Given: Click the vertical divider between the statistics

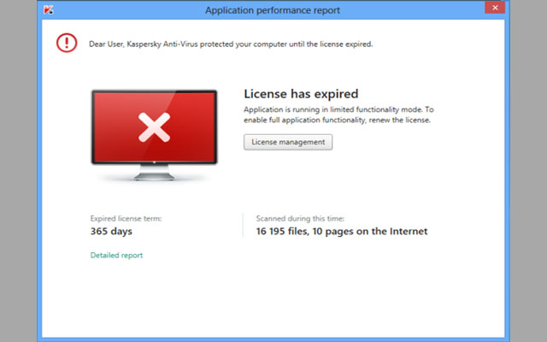Looking at the screenshot, I should (x=244, y=225).
